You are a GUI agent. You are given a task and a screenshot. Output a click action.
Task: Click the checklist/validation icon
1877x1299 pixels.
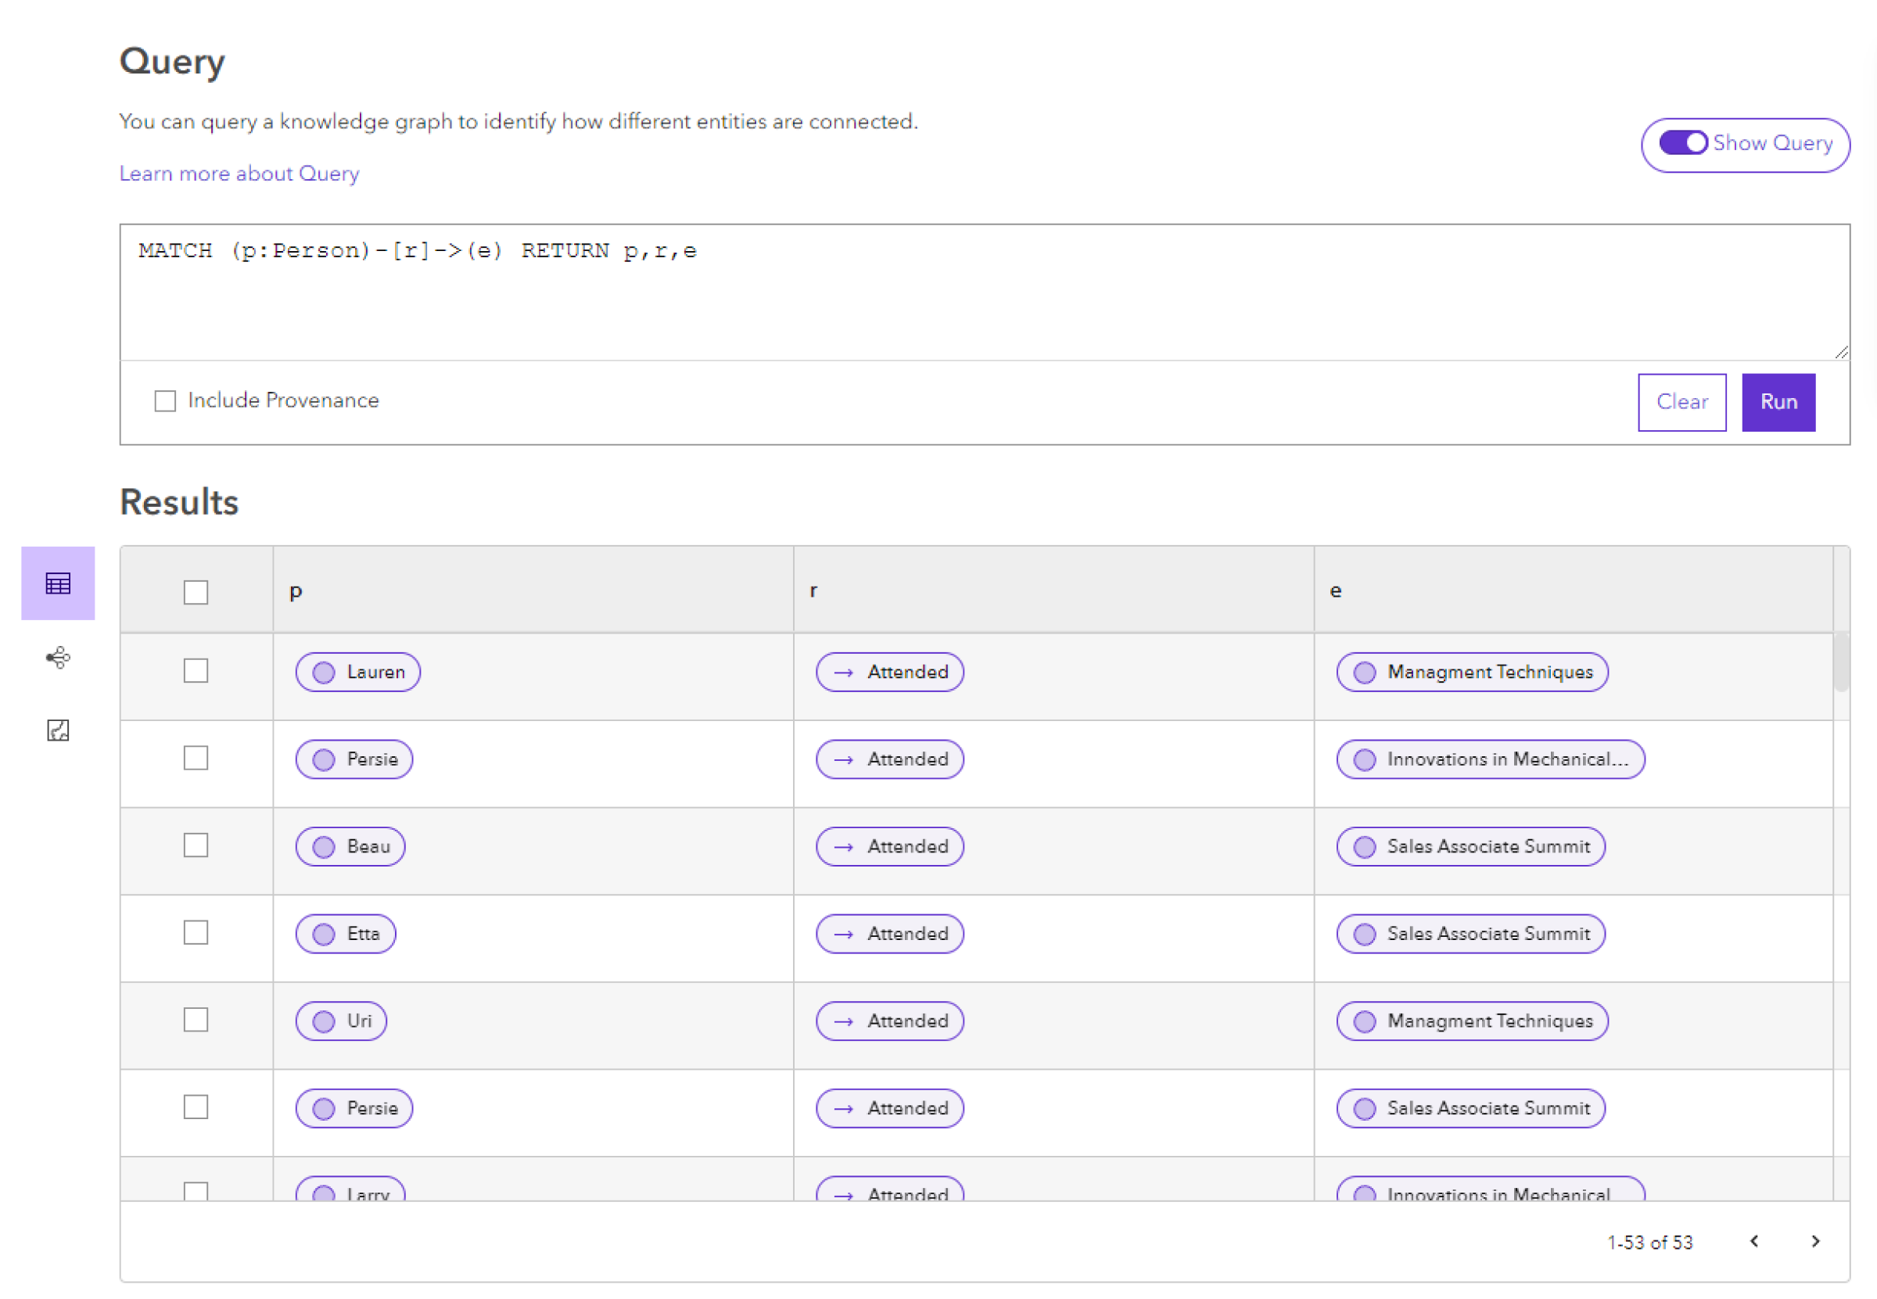click(x=57, y=730)
